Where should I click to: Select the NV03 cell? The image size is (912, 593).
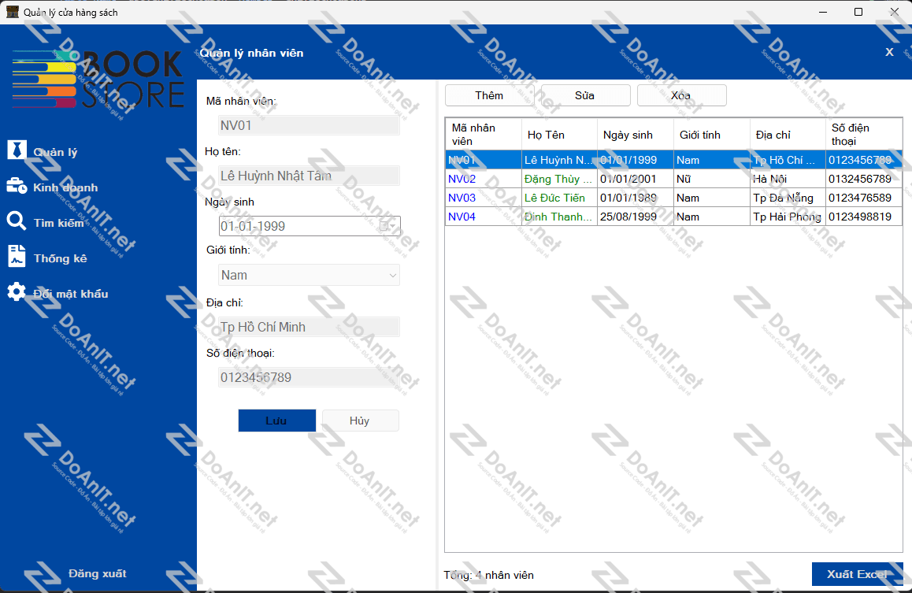(484, 198)
